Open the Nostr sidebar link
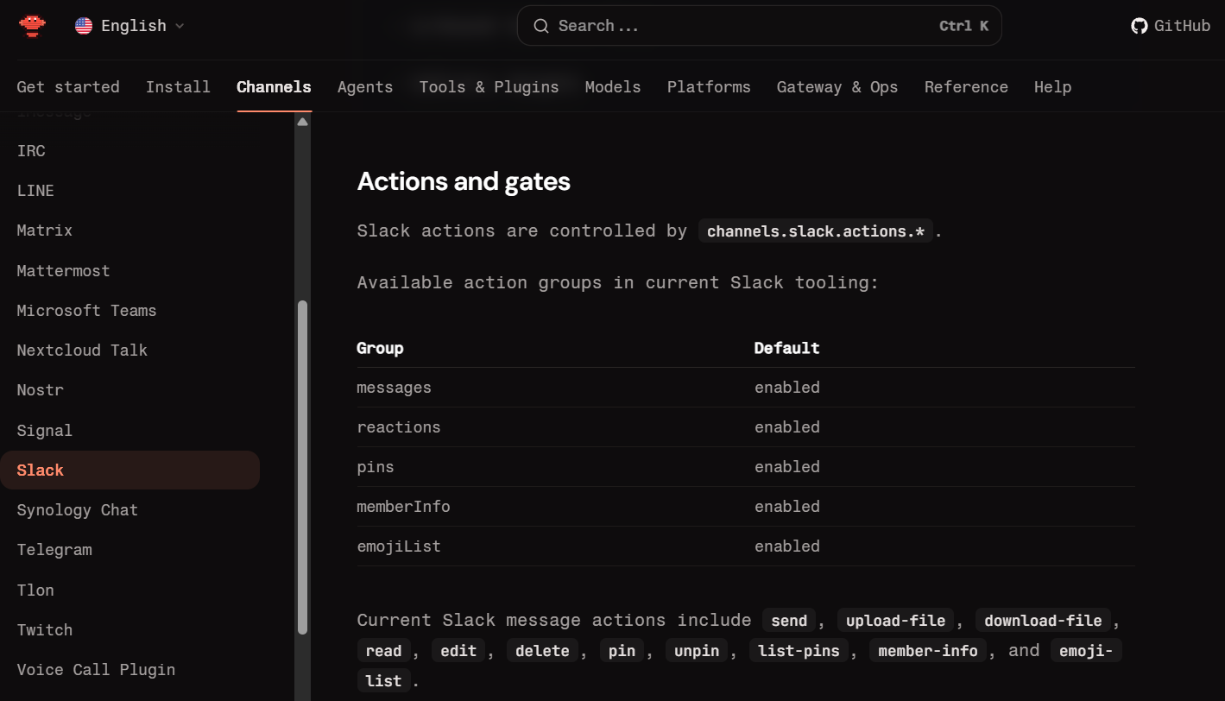 click(41, 390)
